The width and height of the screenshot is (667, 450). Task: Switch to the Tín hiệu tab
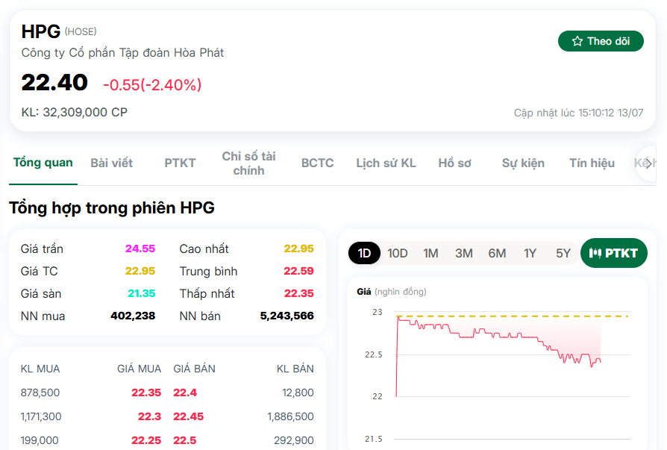click(592, 163)
